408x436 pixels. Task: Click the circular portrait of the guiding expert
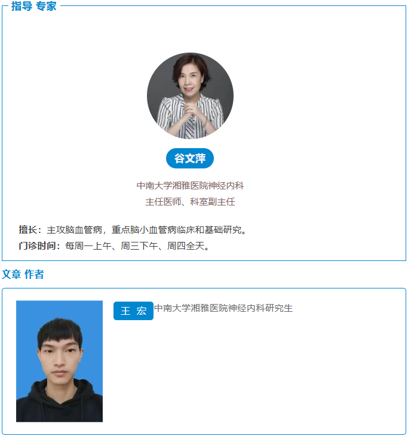(190, 96)
